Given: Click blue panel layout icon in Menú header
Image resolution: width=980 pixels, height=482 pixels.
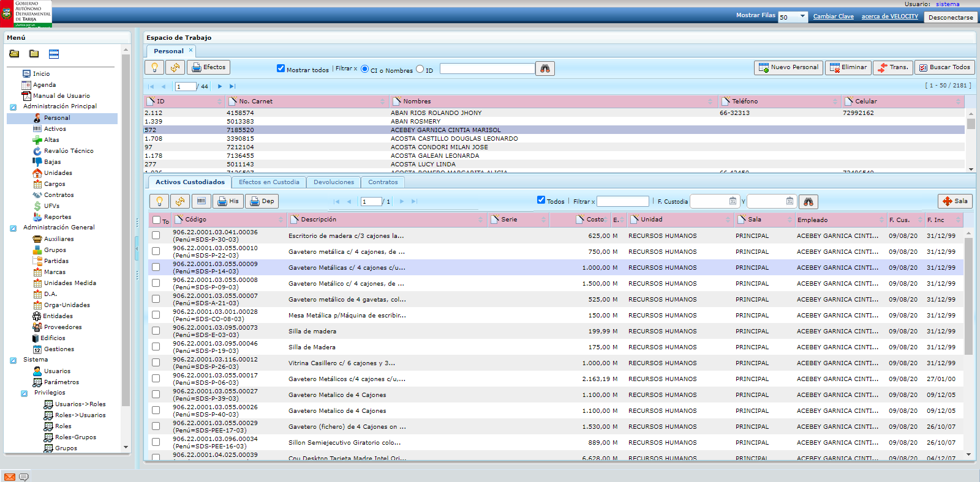Looking at the screenshot, I should (54, 54).
